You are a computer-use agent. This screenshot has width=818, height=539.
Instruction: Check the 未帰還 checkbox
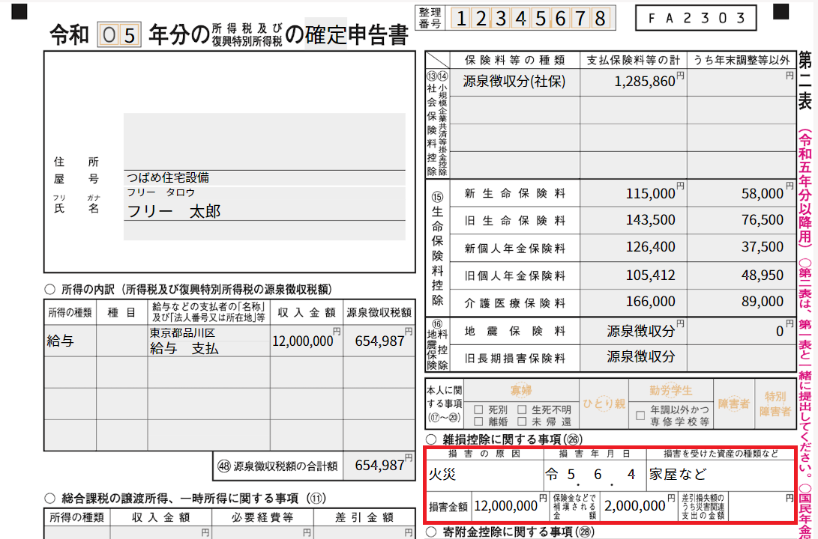(x=522, y=421)
